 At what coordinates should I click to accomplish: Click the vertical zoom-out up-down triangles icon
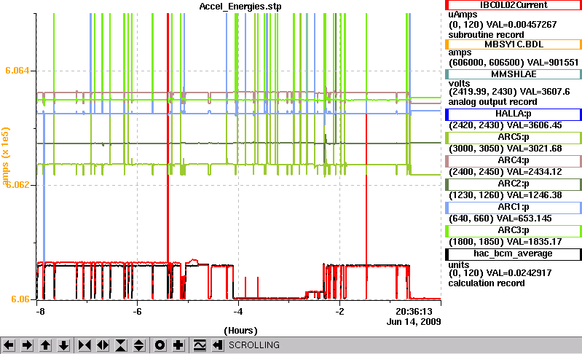pyautogui.click(x=139, y=345)
